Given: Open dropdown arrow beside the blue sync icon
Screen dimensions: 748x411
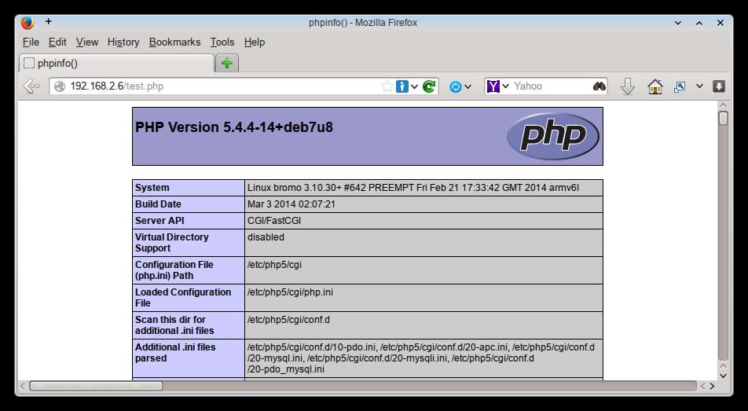Looking at the screenshot, I should pos(468,86).
